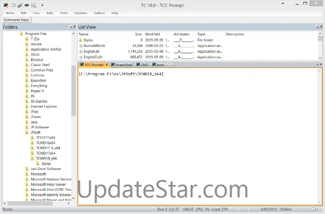The image size is (325, 214).
Task: Open the Edit menu
Action: (24, 13)
